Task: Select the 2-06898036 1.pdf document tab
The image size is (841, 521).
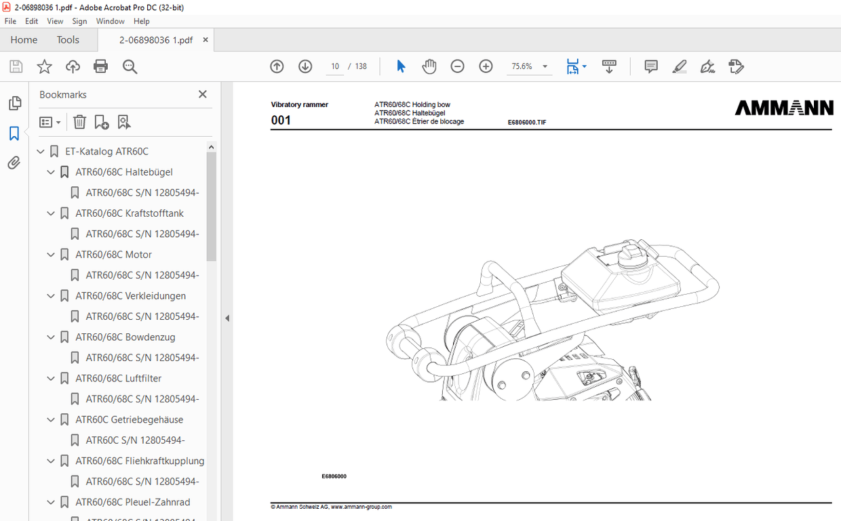Action: [x=156, y=40]
